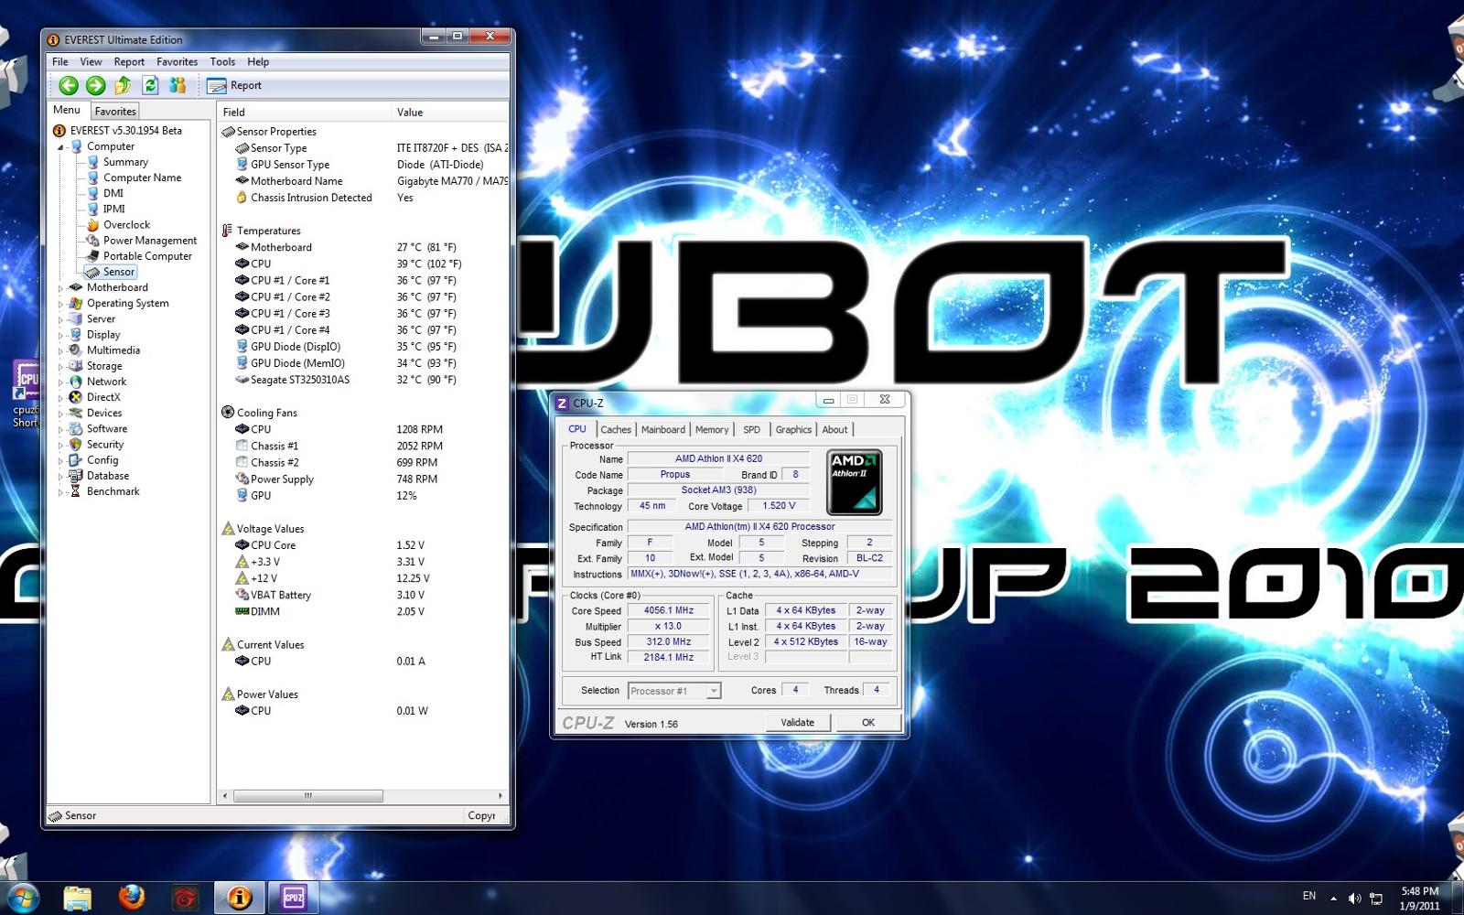The image size is (1464, 915).
Task: Switch to the Graphics tab in CPU-Z
Action: coord(793,429)
